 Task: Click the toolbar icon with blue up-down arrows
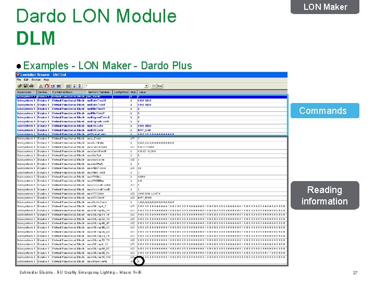[74, 86]
